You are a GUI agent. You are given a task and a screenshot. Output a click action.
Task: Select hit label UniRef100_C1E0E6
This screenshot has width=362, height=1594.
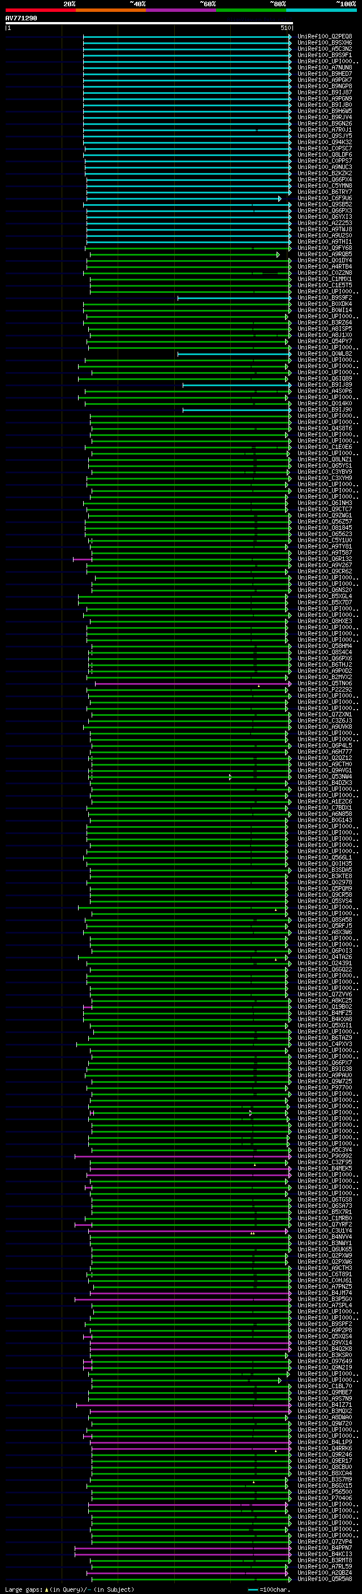[x=325, y=447]
